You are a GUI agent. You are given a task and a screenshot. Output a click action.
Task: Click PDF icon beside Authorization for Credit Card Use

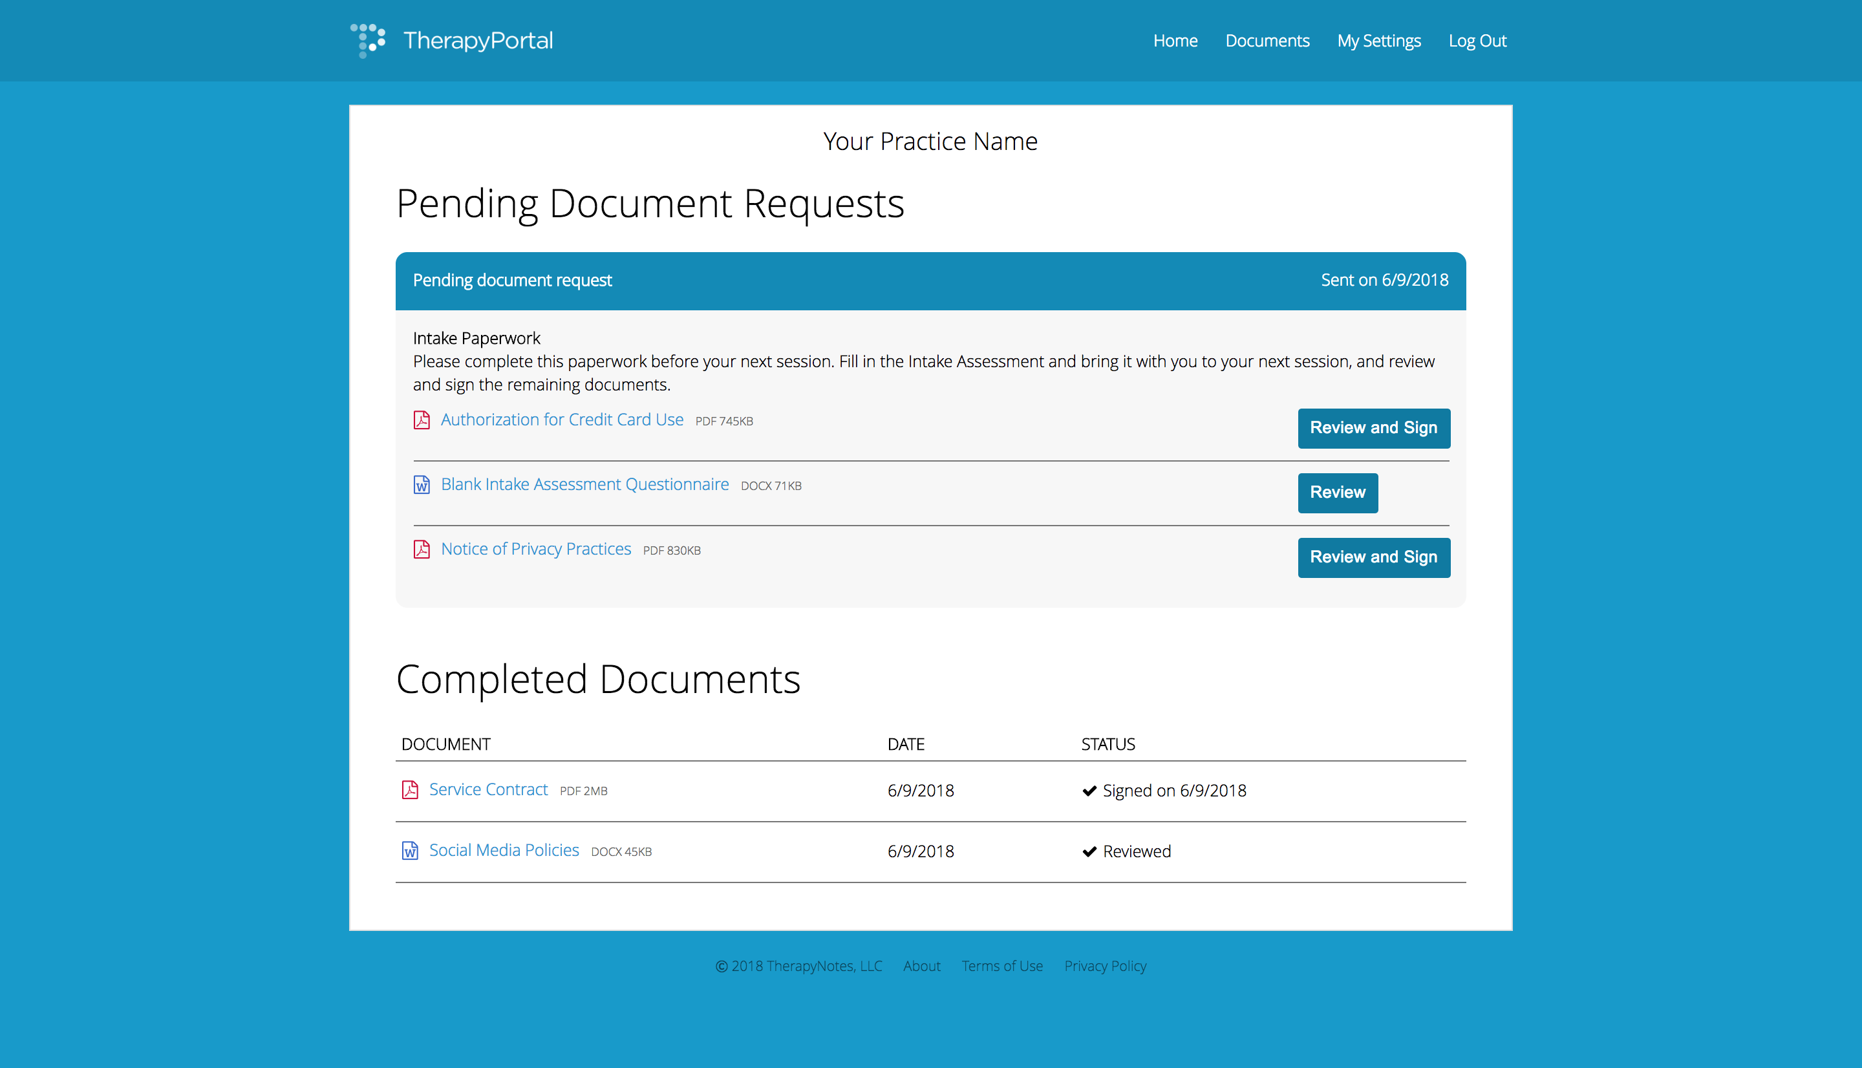click(x=422, y=420)
